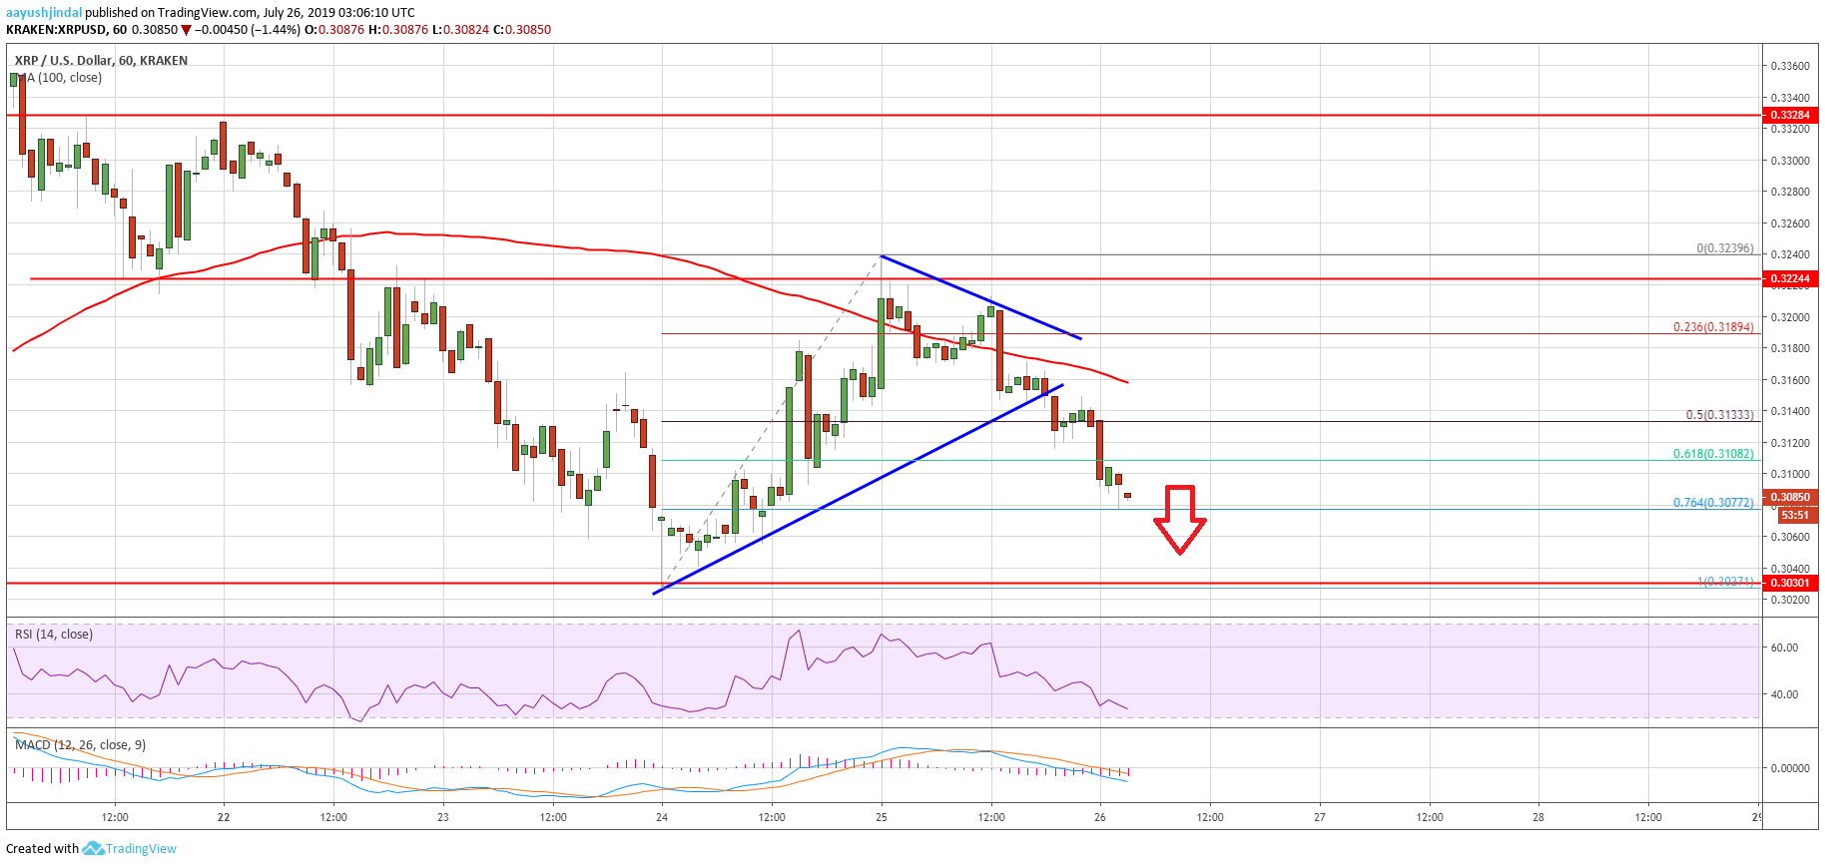Click the current price tag 0.30850
This screenshot has height=866, width=1825.
[1789, 497]
